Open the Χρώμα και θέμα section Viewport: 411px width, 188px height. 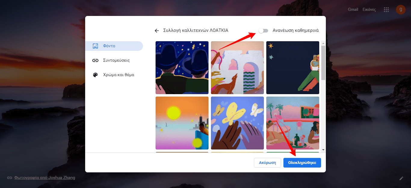click(119, 74)
